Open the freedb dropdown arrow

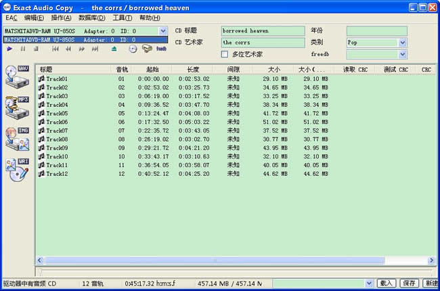tap(402, 54)
